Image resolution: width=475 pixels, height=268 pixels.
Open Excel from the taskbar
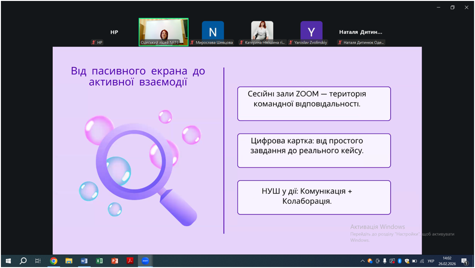pos(99,261)
